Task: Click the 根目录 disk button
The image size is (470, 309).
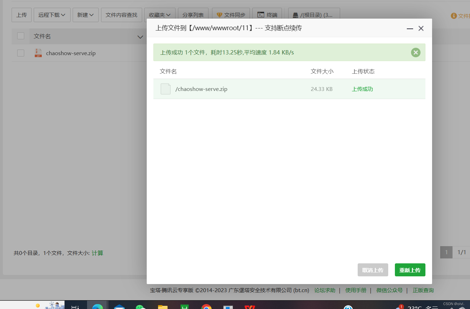Action: click(314, 15)
